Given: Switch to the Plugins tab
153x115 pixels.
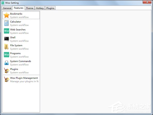Looking at the screenshot, I should pyautogui.click(x=50, y=8).
